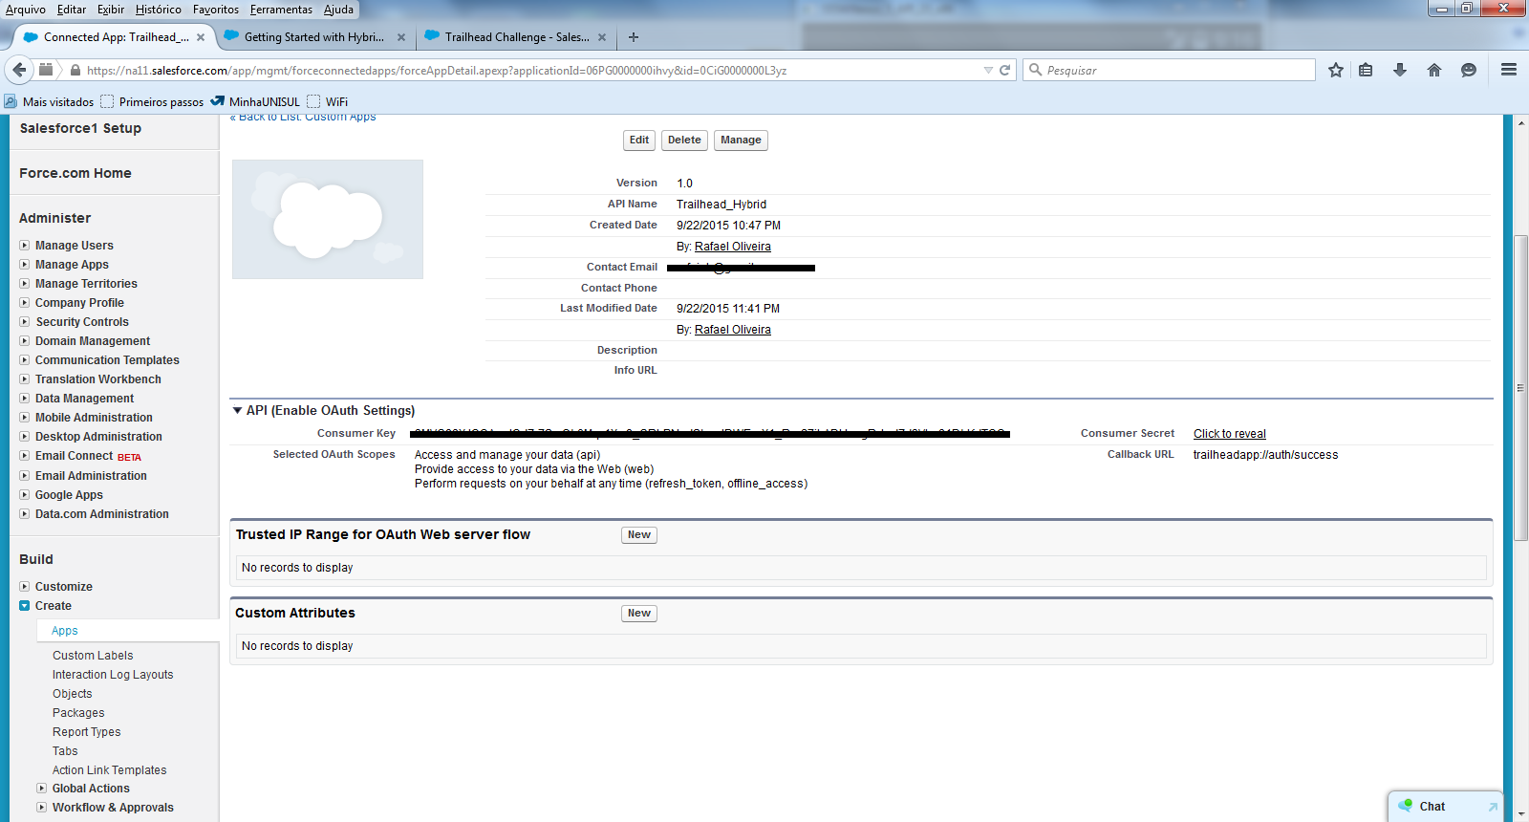Open Custom Labels in sidebar
Screen dimensions: 1529x822
[x=93, y=656]
